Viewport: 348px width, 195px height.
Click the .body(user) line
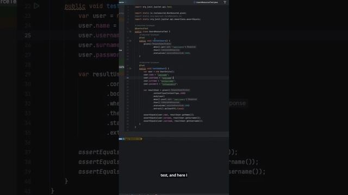(x=159, y=96)
